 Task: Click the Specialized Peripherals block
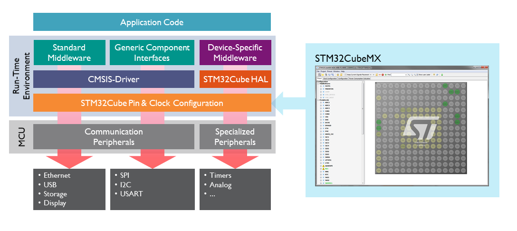click(235, 136)
